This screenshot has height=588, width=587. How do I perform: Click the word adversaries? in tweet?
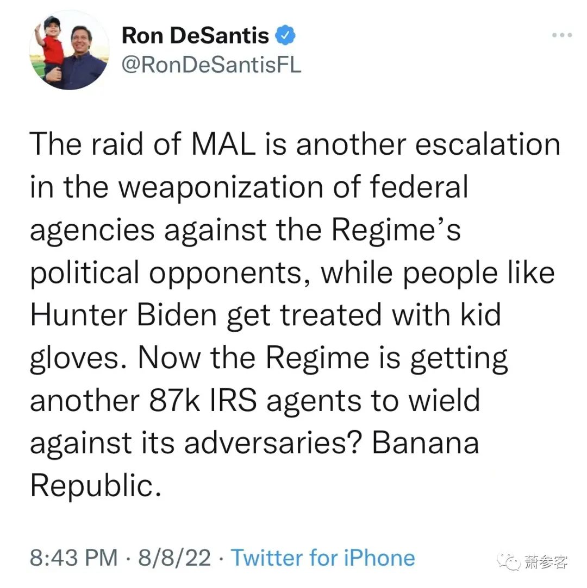pyautogui.click(x=273, y=443)
